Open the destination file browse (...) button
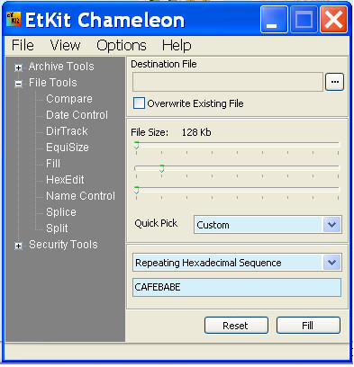The width and height of the screenshot is (354, 367). pos(335,82)
